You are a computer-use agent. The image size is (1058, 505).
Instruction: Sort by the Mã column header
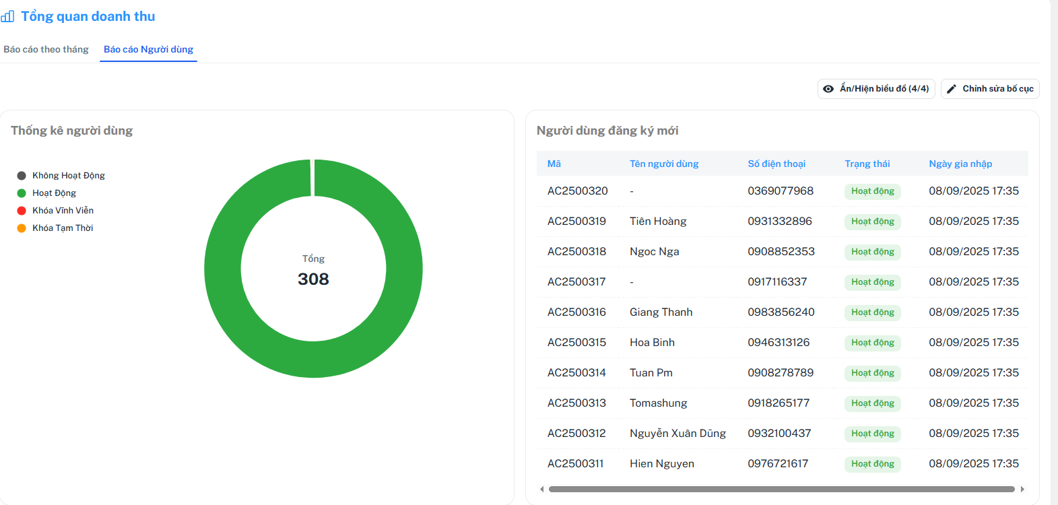[554, 164]
